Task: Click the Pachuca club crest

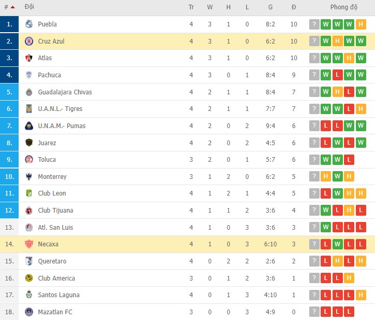Action: [x=29, y=75]
